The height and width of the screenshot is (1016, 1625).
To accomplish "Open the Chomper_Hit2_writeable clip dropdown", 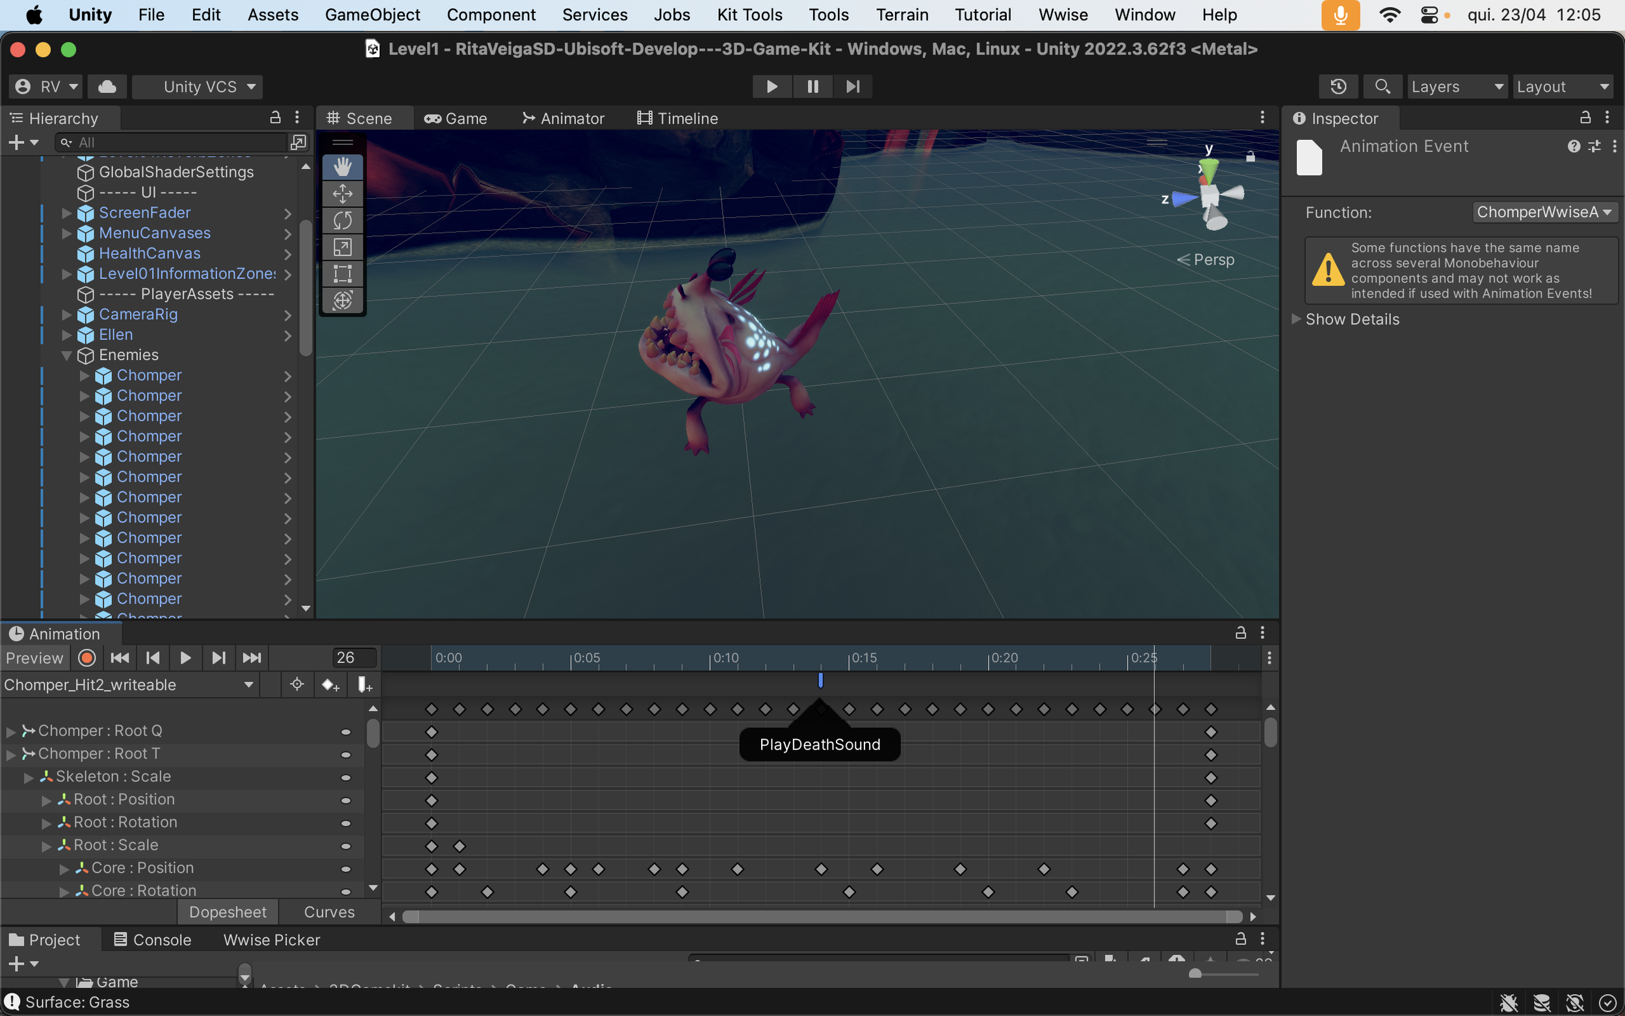I will coord(129,684).
